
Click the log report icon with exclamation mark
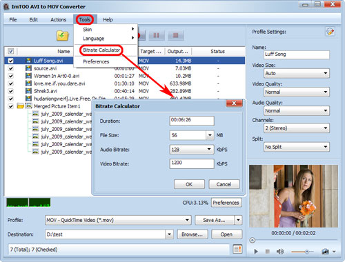(237, 249)
